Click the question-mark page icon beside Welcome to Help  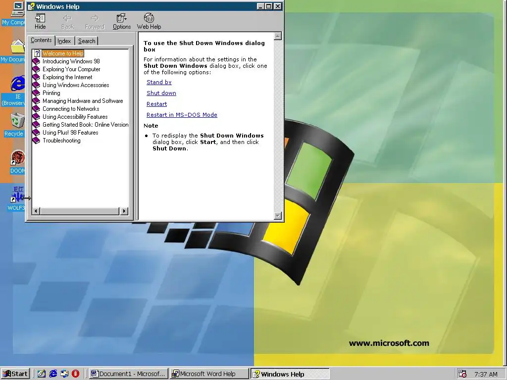click(x=37, y=53)
